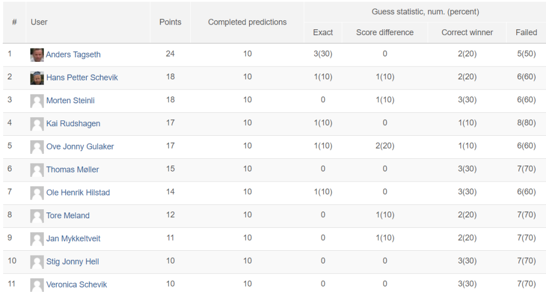Viewport: 546px width, 295px height.
Task: Click the Failed column header
Action: [x=526, y=32]
